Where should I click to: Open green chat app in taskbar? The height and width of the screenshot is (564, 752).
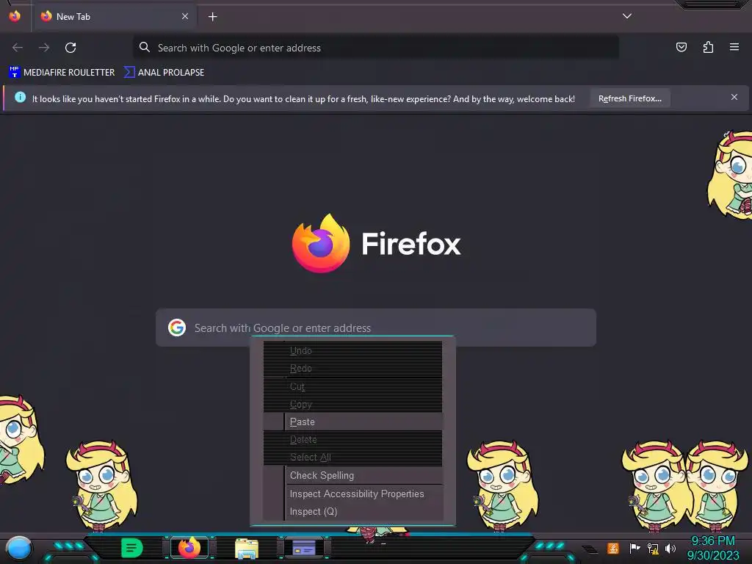point(131,548)
